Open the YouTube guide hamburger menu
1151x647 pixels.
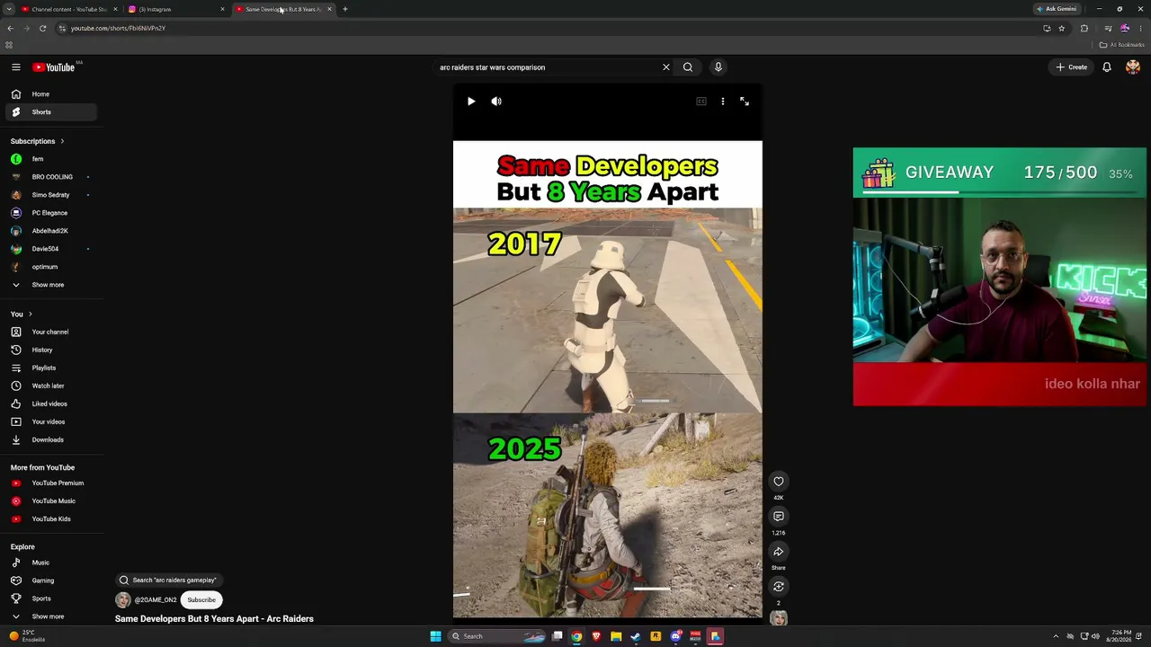(16, 67)
